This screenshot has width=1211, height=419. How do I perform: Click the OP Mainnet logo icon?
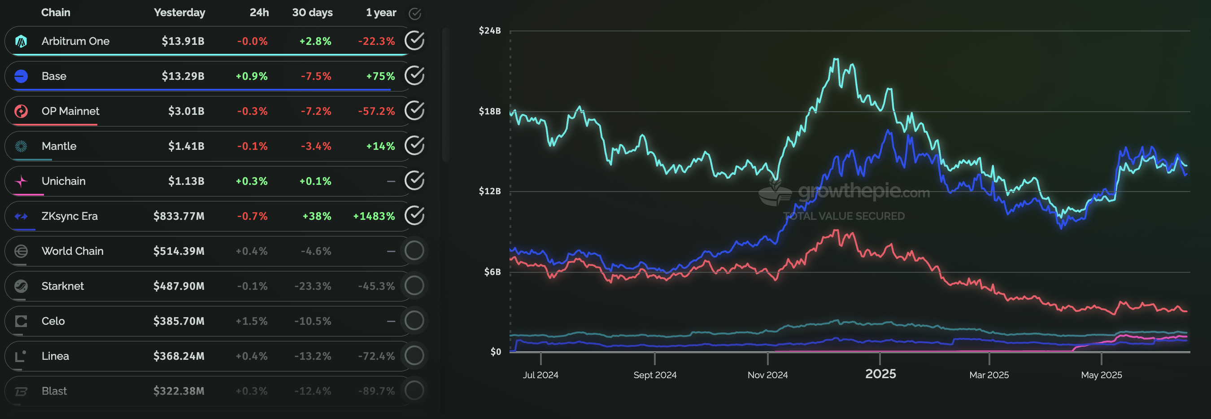(21, 111)
